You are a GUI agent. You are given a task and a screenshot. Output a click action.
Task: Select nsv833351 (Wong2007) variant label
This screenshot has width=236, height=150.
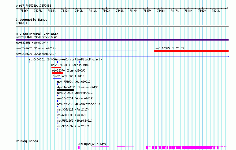32,43
